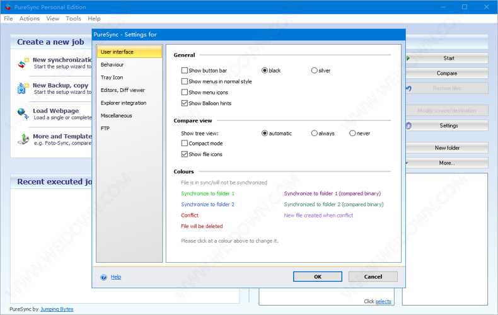Click the PureSync logo in title bar

pos(8,7)
